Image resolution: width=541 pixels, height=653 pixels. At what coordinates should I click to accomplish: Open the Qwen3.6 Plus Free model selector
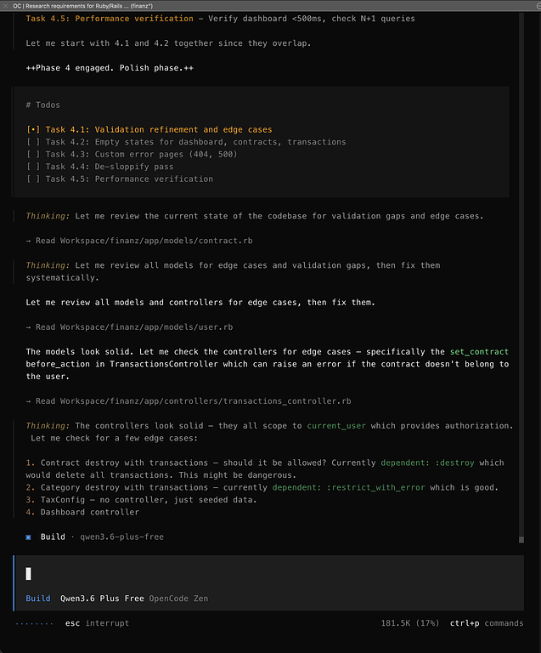(x=101, y=598)
